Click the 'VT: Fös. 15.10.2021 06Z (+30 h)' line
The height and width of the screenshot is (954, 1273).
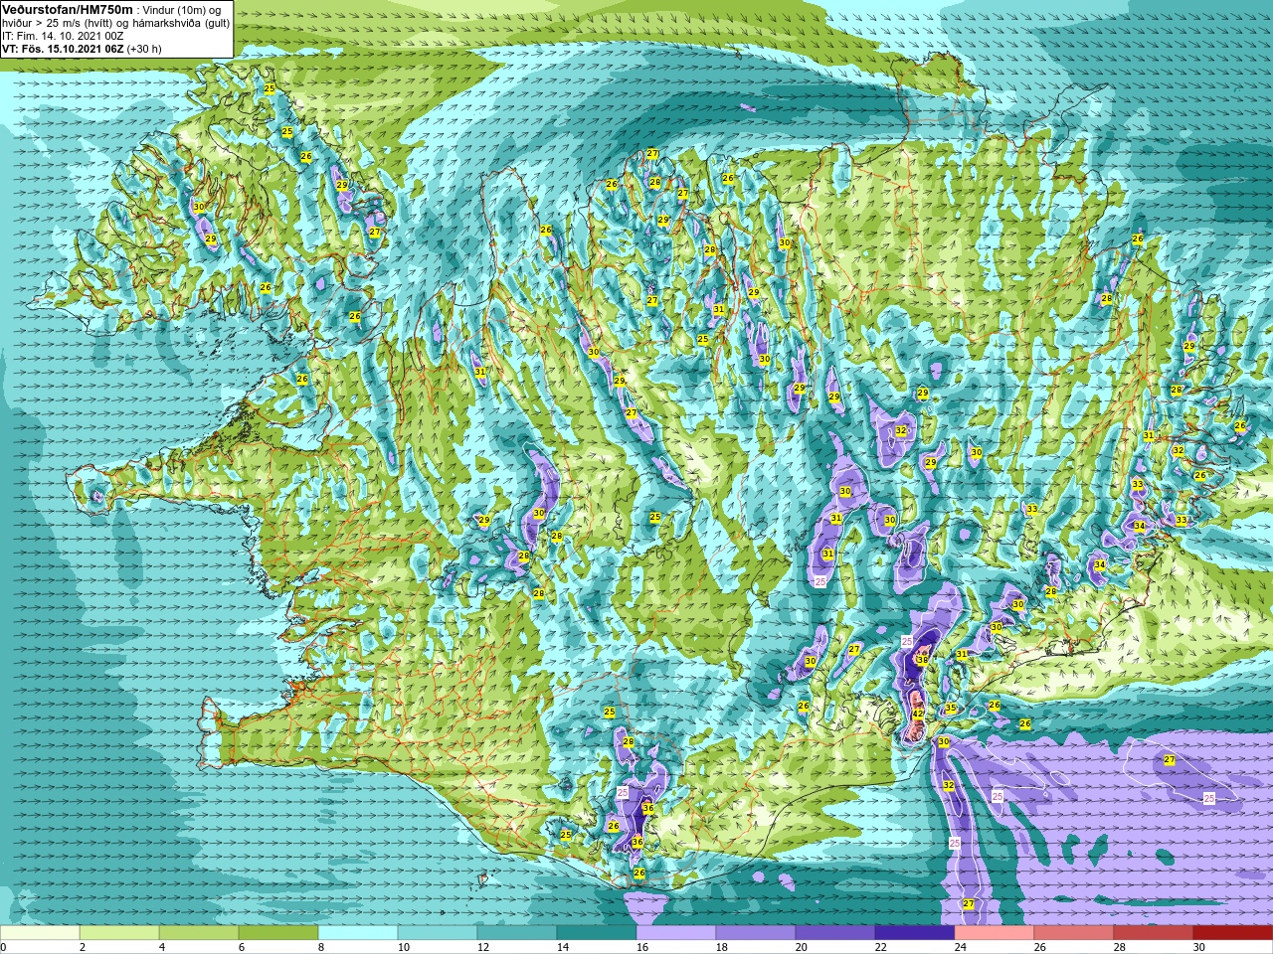[82, 48]
